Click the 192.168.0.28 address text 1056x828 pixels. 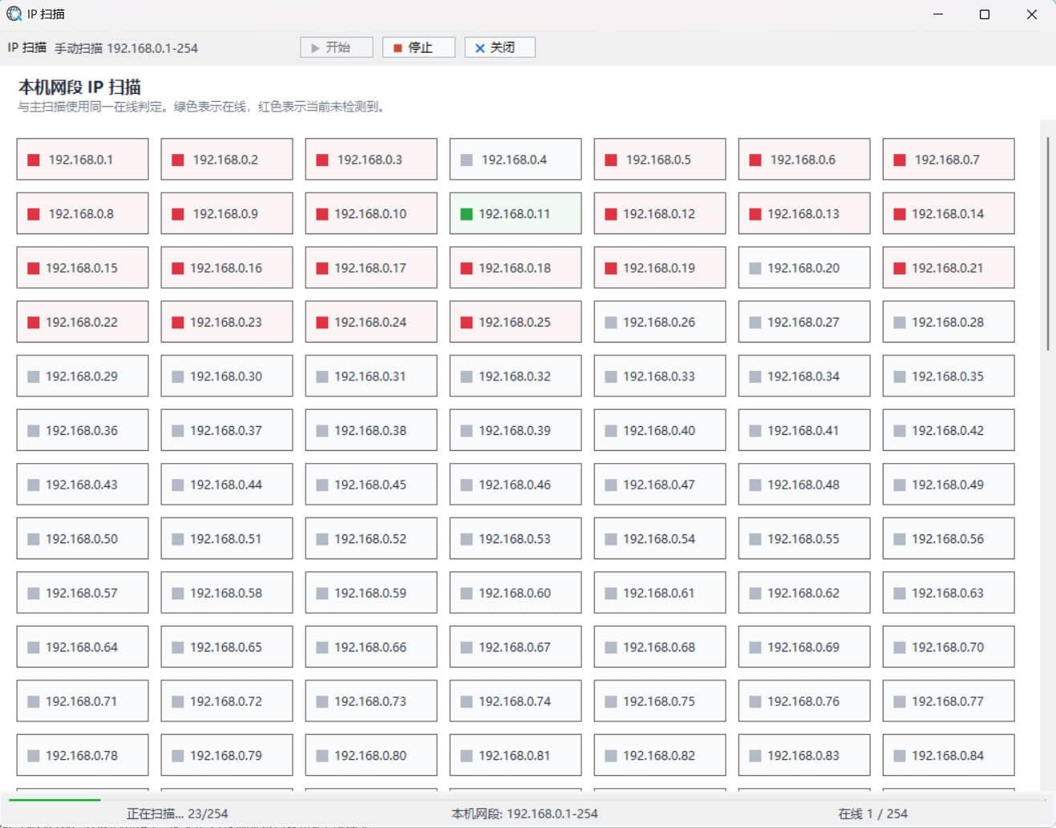pos(948,323)
